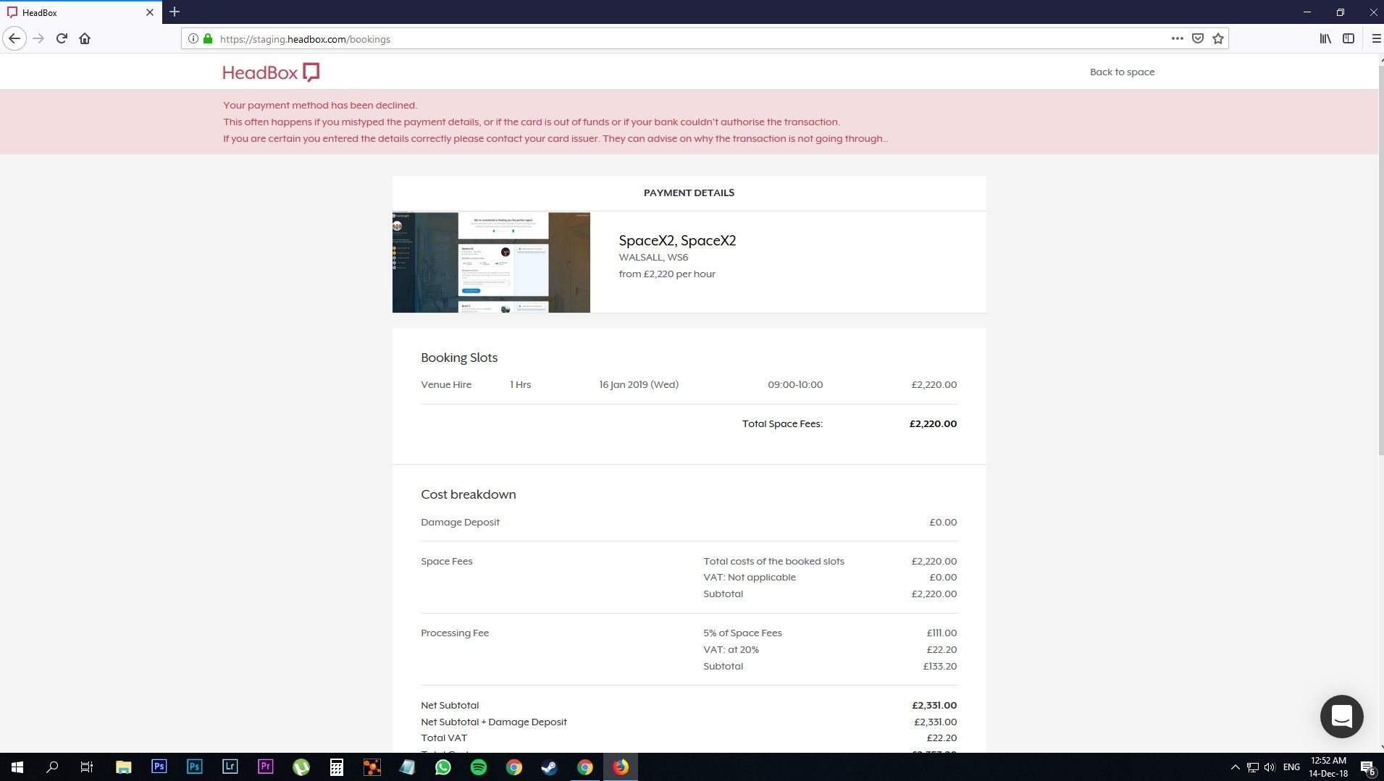1384x781 pixels.
Task: Click the staging.headbox.com address bar
Action: click(x=652, y=39)
